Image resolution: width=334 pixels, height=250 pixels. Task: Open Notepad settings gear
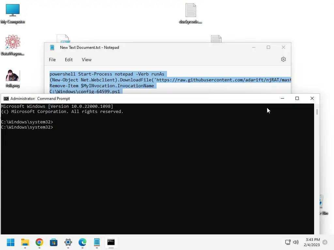(283, 59)
